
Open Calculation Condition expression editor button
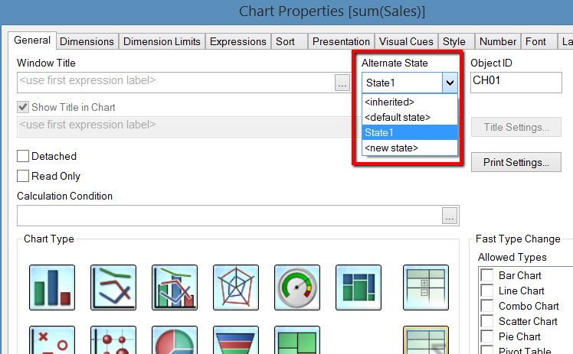point(450,216)
